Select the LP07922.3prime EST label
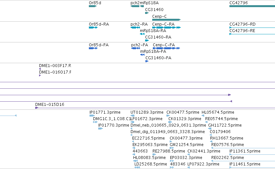 [204, 164]
